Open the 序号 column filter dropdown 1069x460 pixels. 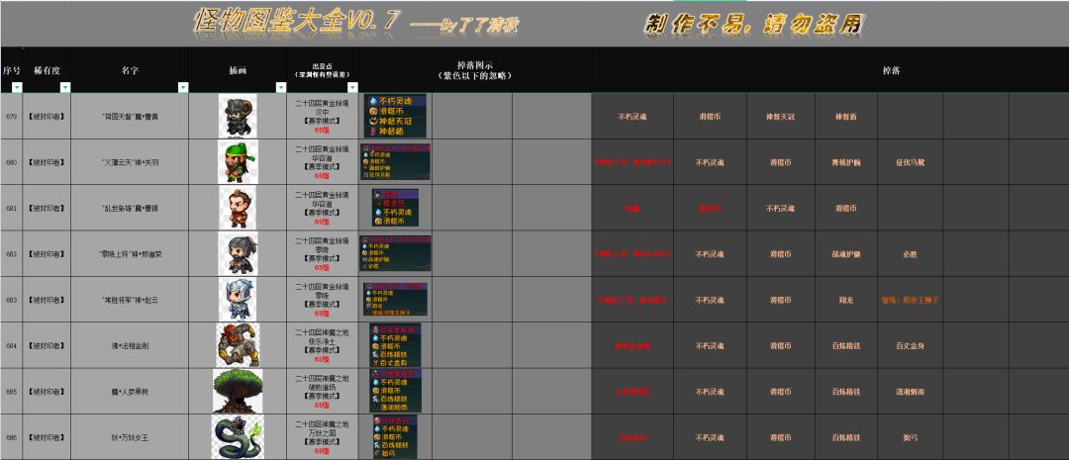coord(17,87)
